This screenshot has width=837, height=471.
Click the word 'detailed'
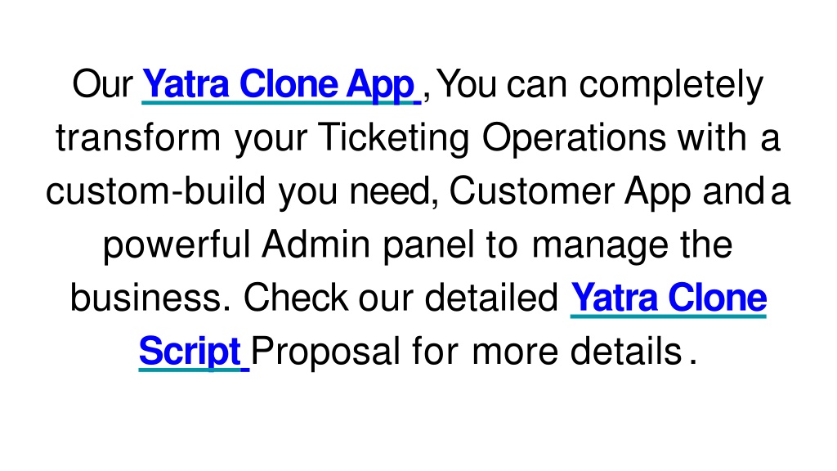pos(491,298)
